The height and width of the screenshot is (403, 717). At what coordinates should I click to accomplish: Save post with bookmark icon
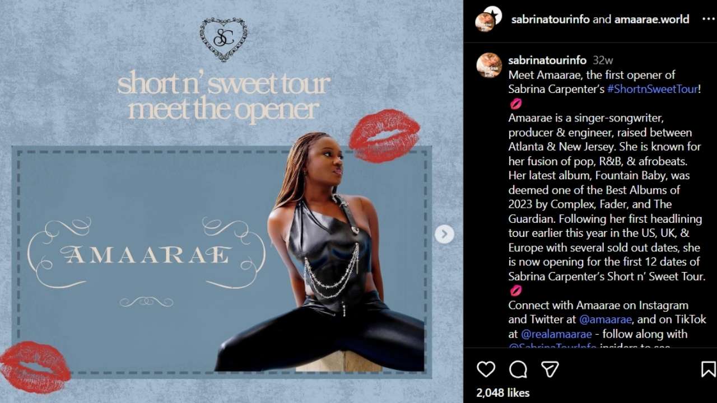[x=708, y=369]
